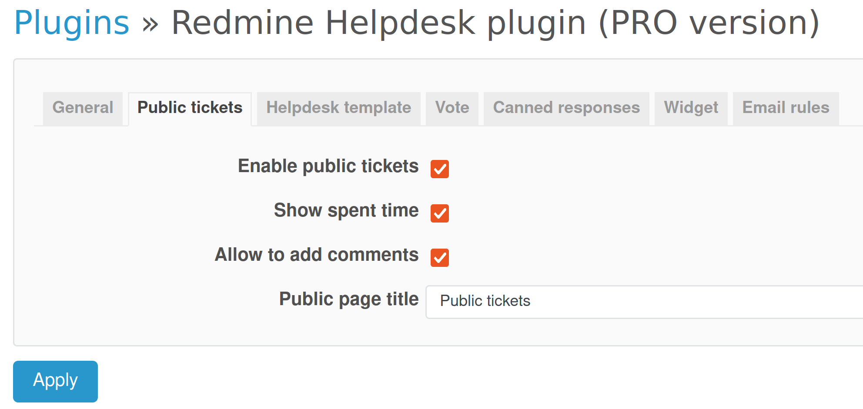Follow the Plugins breadcrumb link
863x409 pixels.
[71, 23]
